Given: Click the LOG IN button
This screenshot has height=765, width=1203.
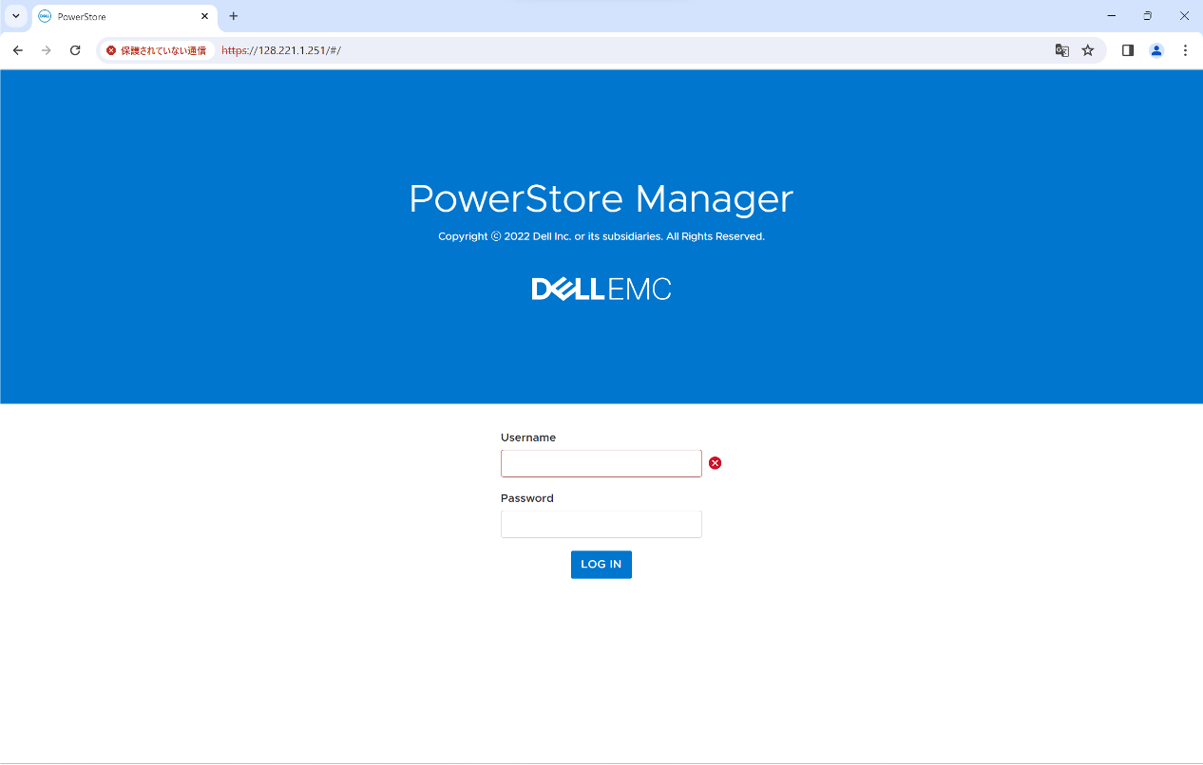Looking at the screenshot, I should [x=601, y=565].
